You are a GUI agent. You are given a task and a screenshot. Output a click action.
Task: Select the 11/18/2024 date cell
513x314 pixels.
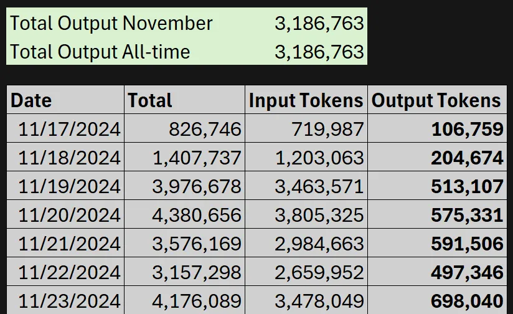(x=65, y=157)
